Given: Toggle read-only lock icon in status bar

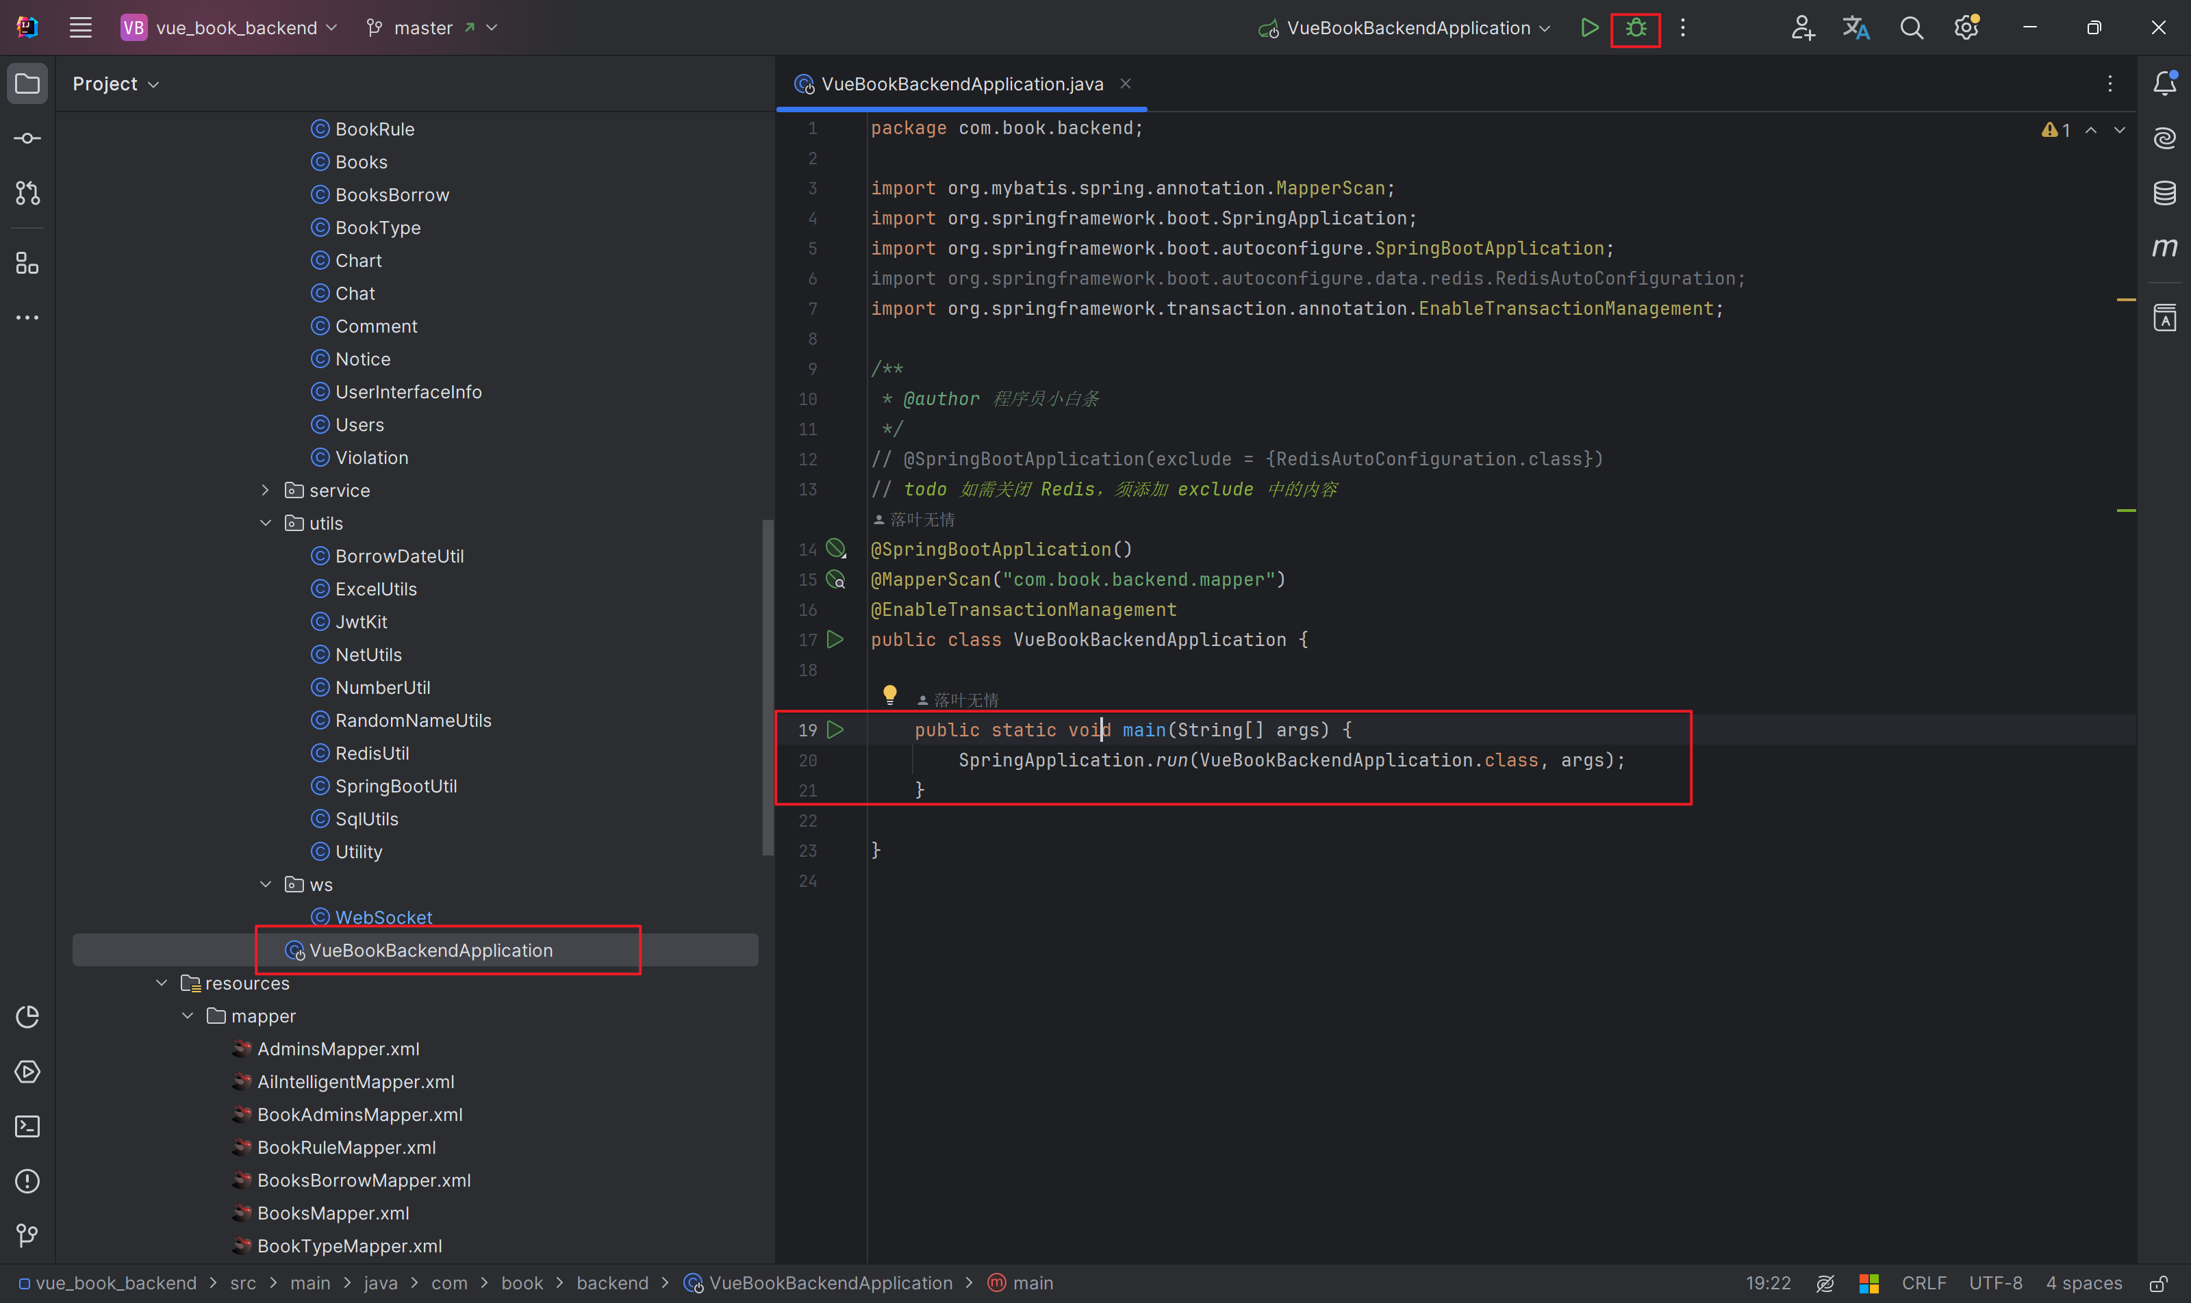Looking at the screenshot, I should coord(2157,1282).
